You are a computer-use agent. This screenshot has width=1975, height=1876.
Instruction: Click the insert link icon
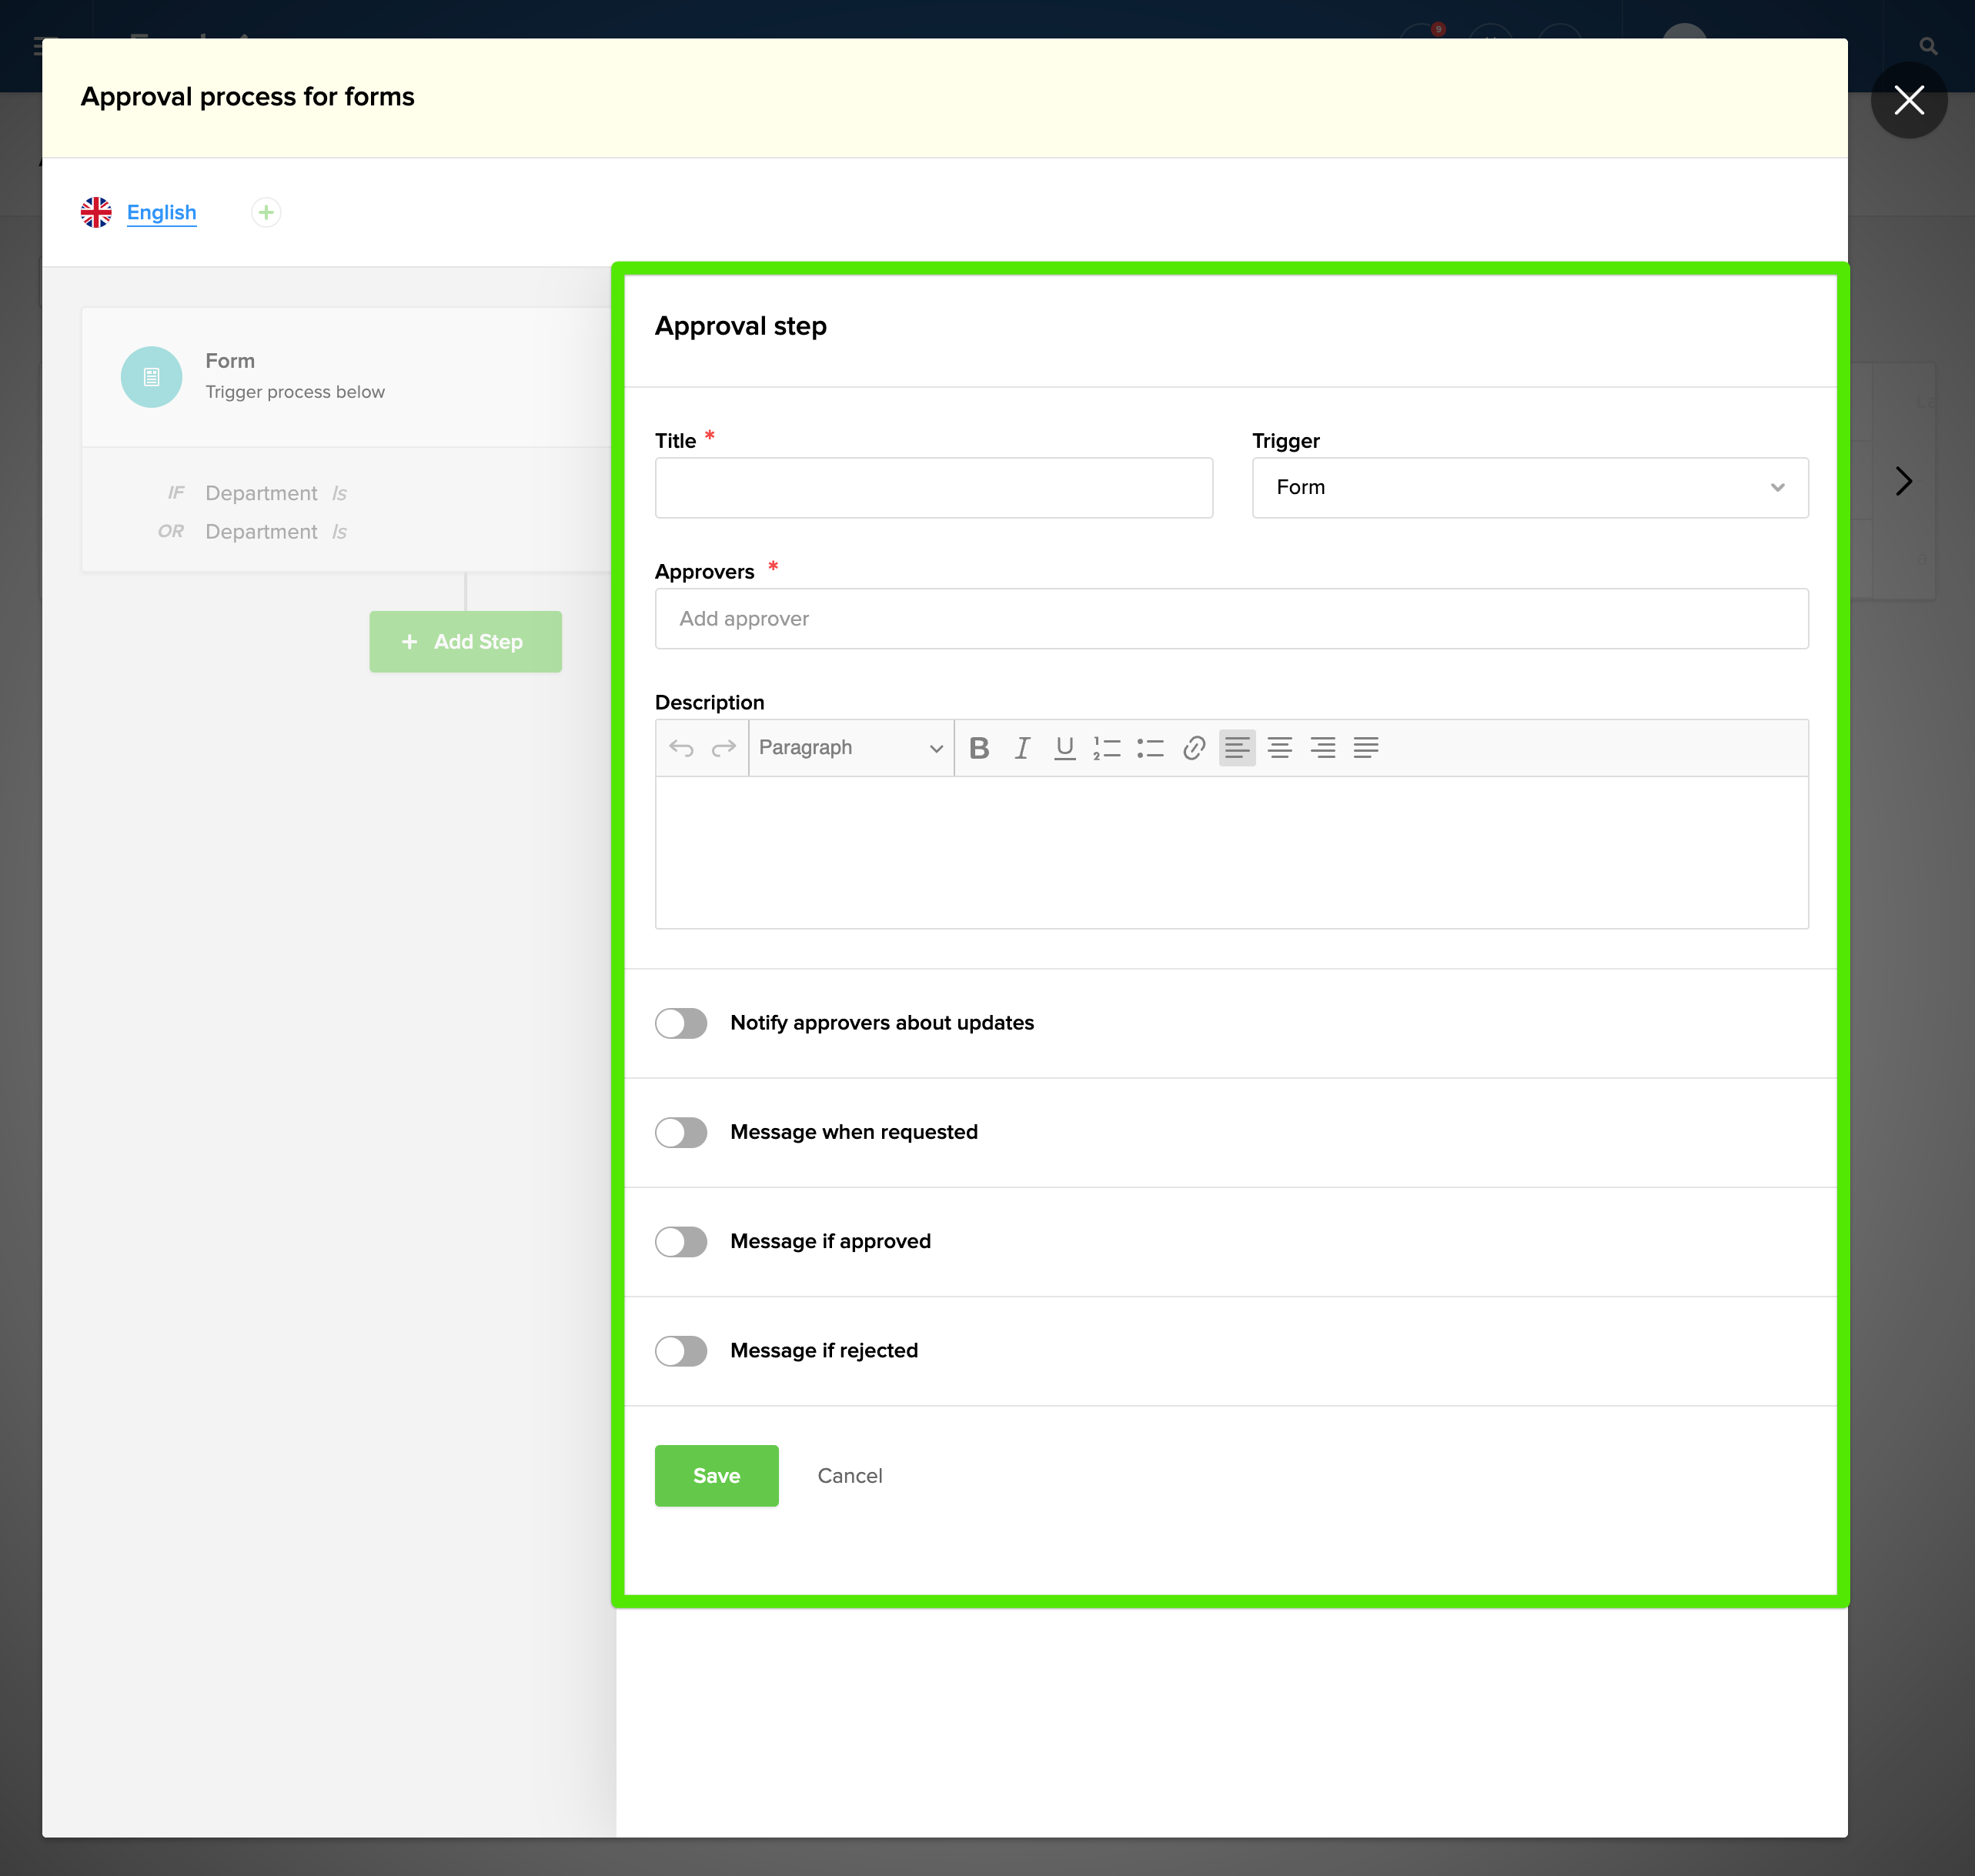(1193, 748)
